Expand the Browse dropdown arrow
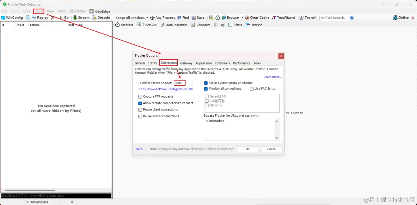417x205 pixels. click(x=242, y=18)
